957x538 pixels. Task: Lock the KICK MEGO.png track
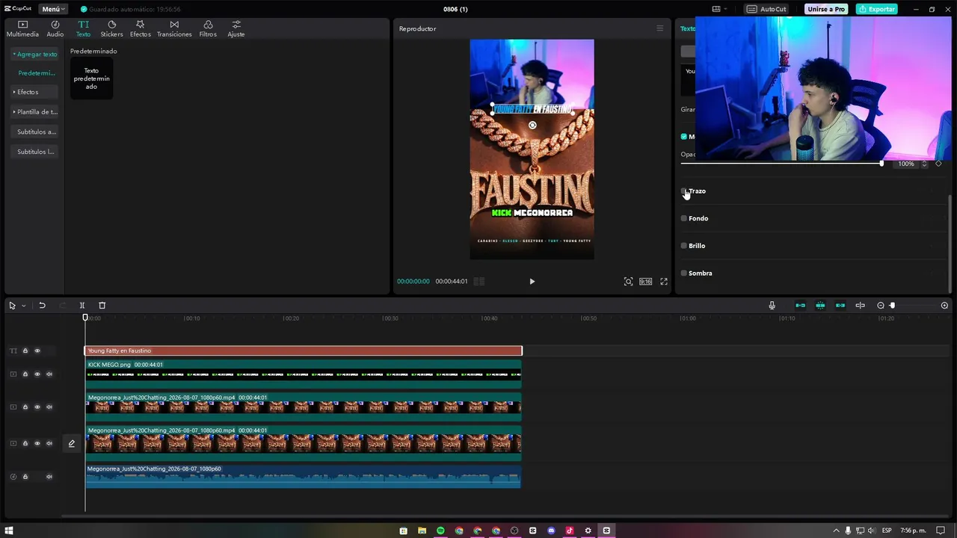pos(25,374)
